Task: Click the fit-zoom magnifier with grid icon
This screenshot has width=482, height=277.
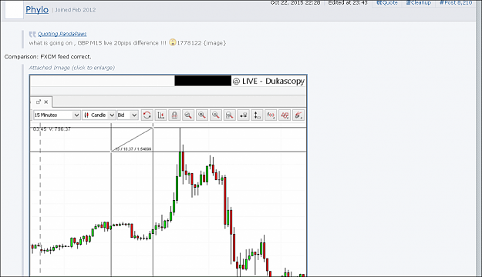Action: point(229,115)
